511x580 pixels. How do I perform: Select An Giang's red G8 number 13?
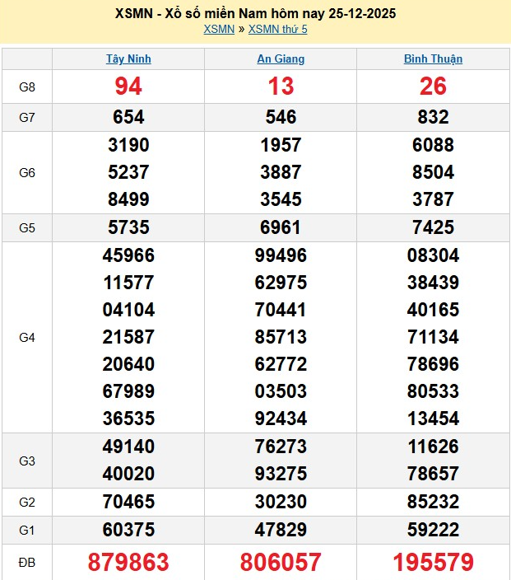[x=281, y=87]
